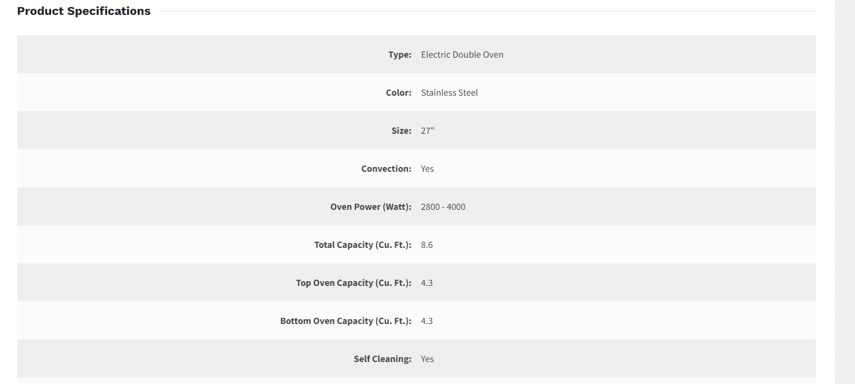The image size is (855, 384).
Task: Click the "Convection:" label
Action: point(386,169)
